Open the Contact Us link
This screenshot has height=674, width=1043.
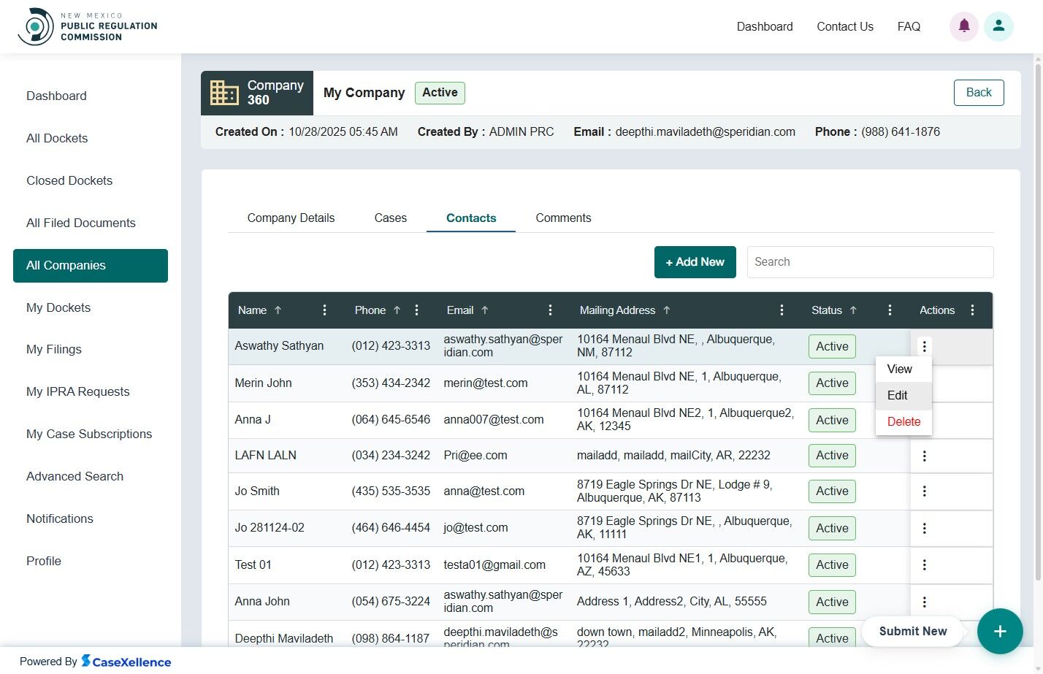point(845,27)
